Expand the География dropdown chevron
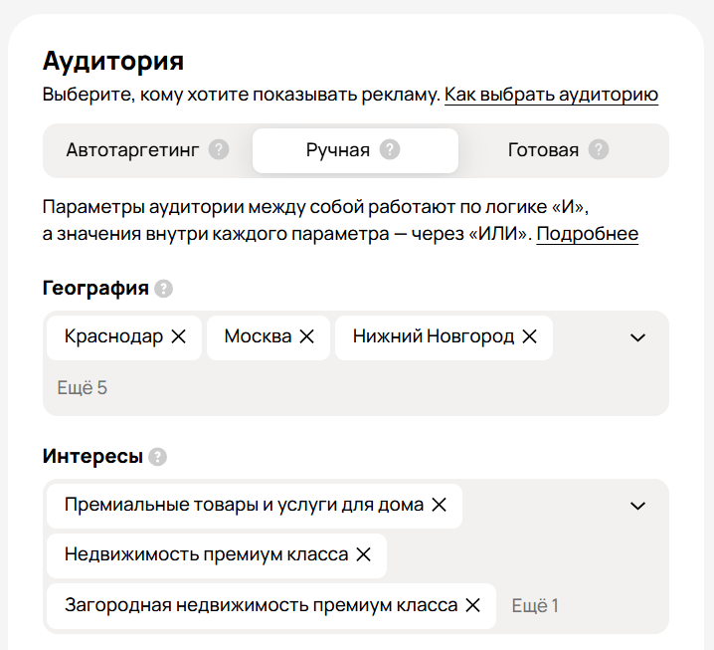This screenshot has height=650, width=714. [637, 337]
